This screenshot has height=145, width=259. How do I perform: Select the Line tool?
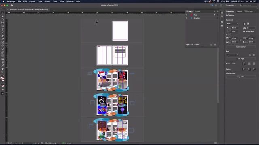(2, 33)
